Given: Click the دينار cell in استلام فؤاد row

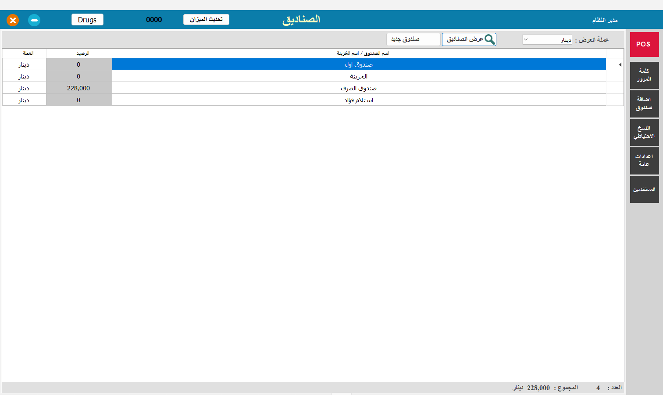Looking at the screenshot, I should [x=24, y=100].
